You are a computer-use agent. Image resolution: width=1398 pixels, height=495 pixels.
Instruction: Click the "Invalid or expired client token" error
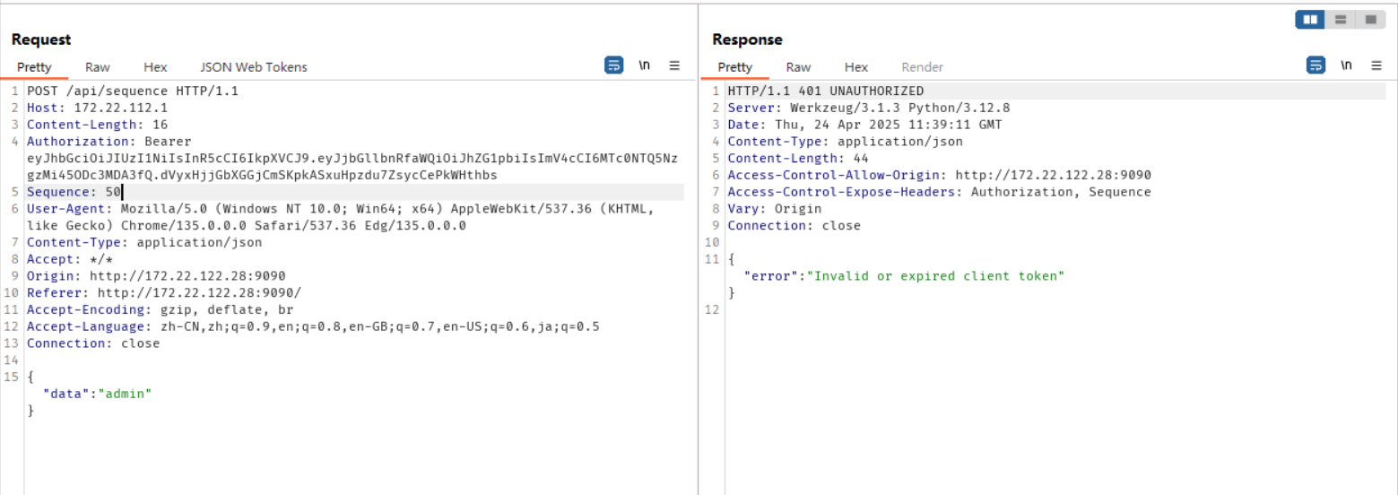(935, 276)
